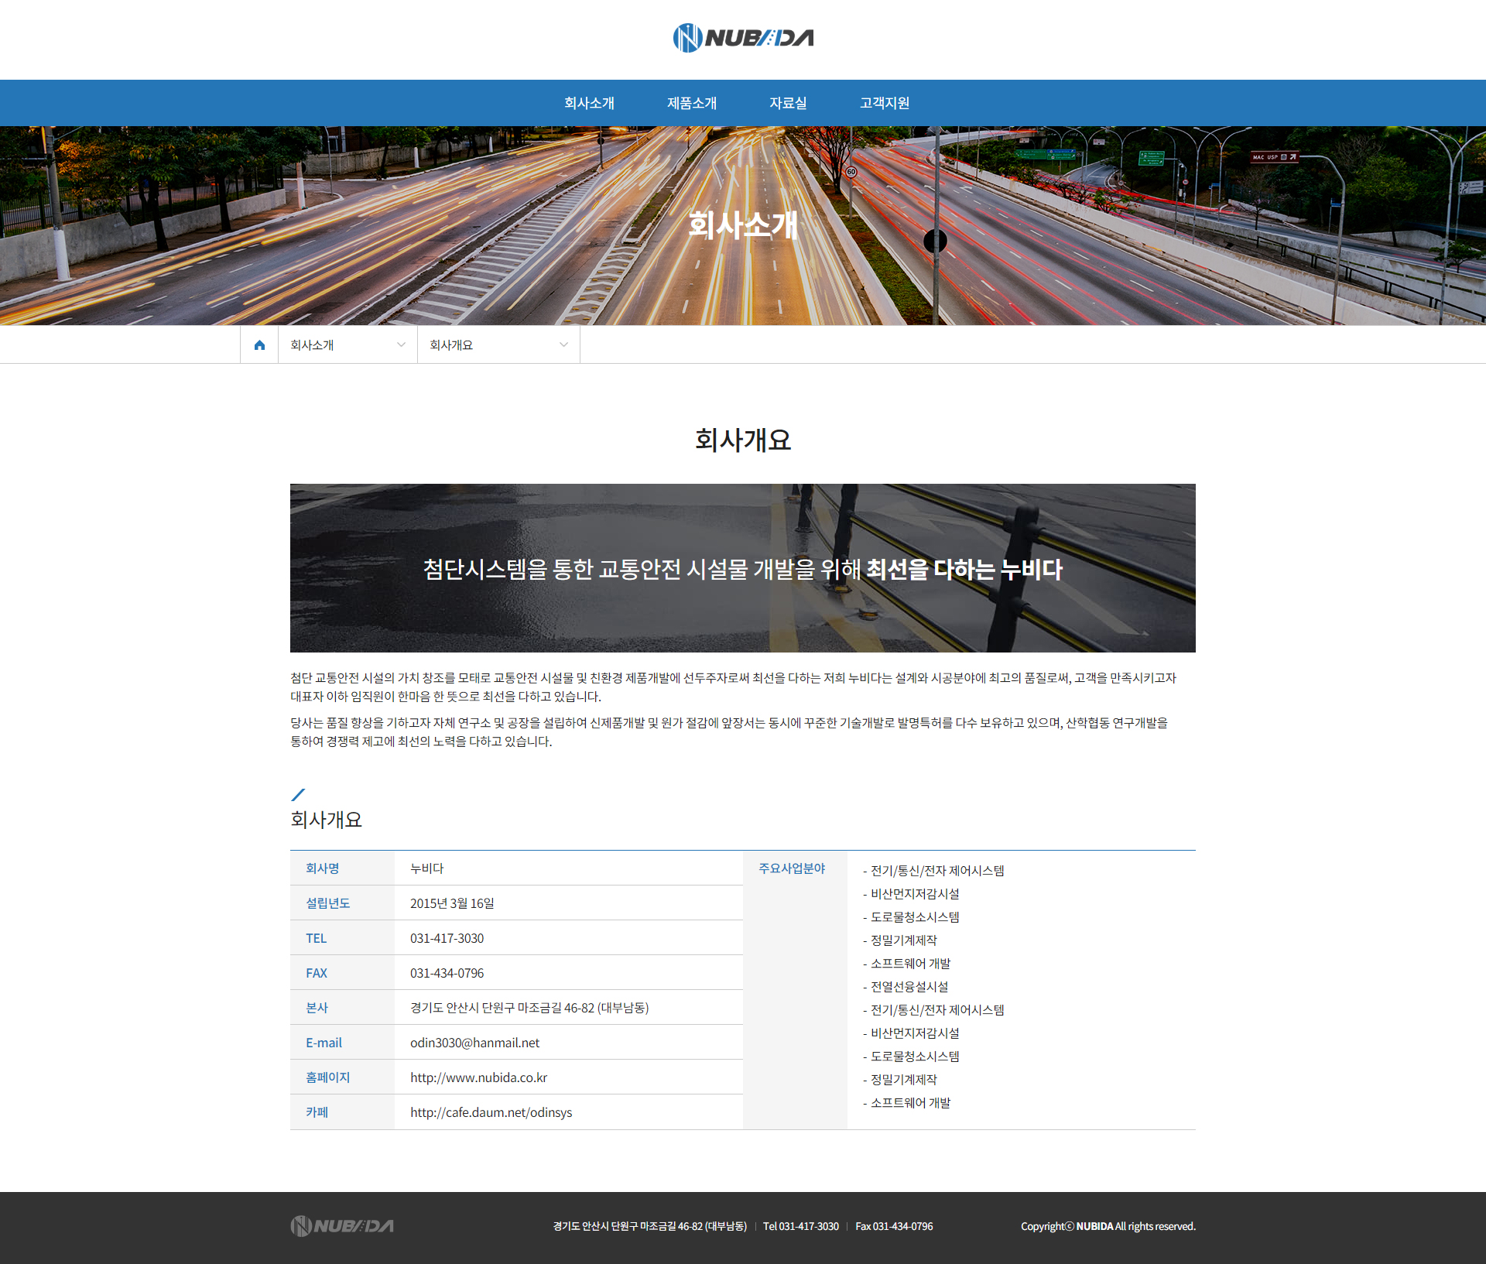Click the 주요사업분야 table header cell
The width and height of the screenshot is (1486, 1264).
pos(792,868)
